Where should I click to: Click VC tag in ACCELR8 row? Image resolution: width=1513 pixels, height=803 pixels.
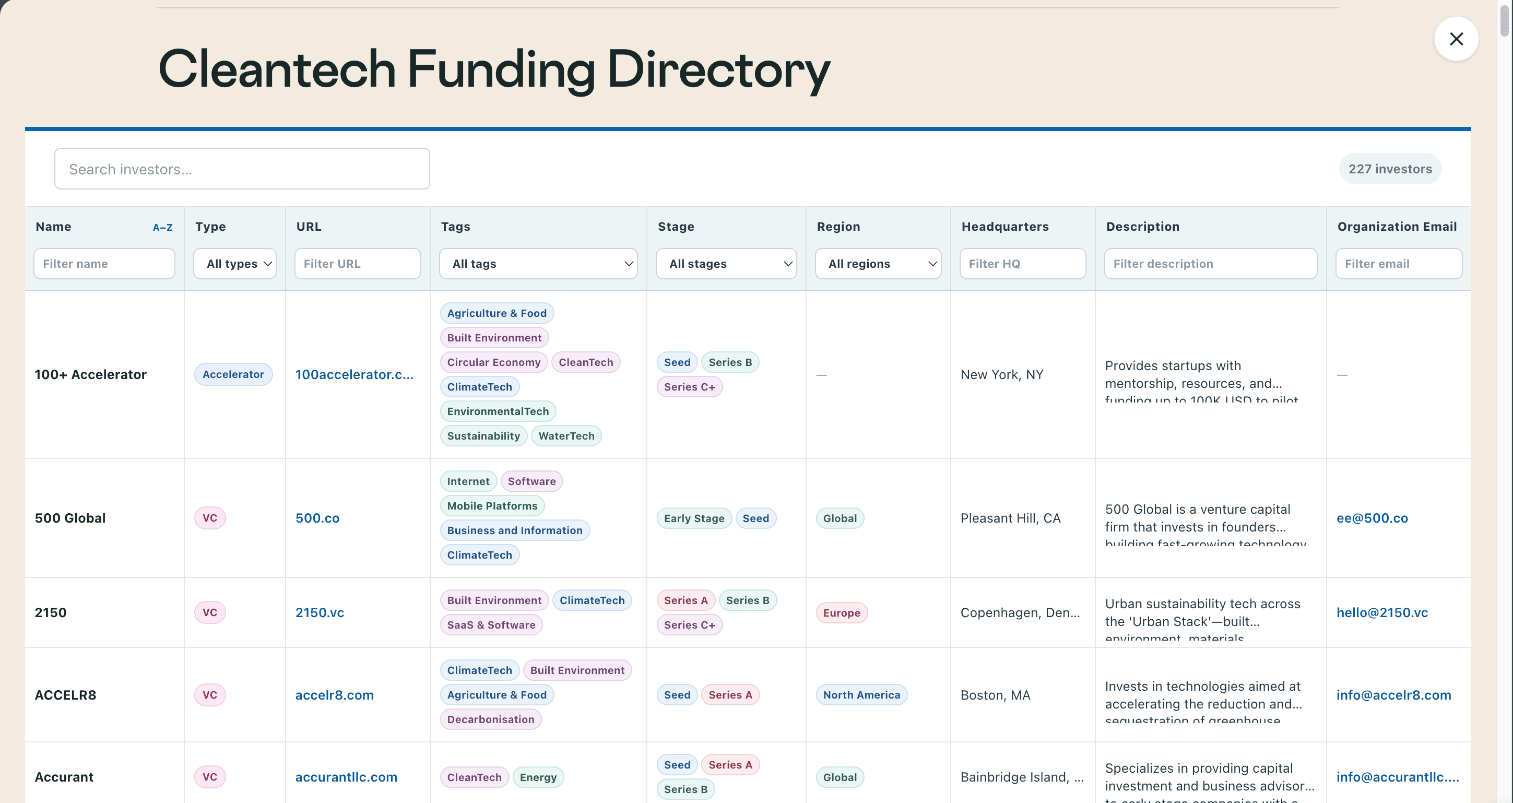(x=210, y=695)
